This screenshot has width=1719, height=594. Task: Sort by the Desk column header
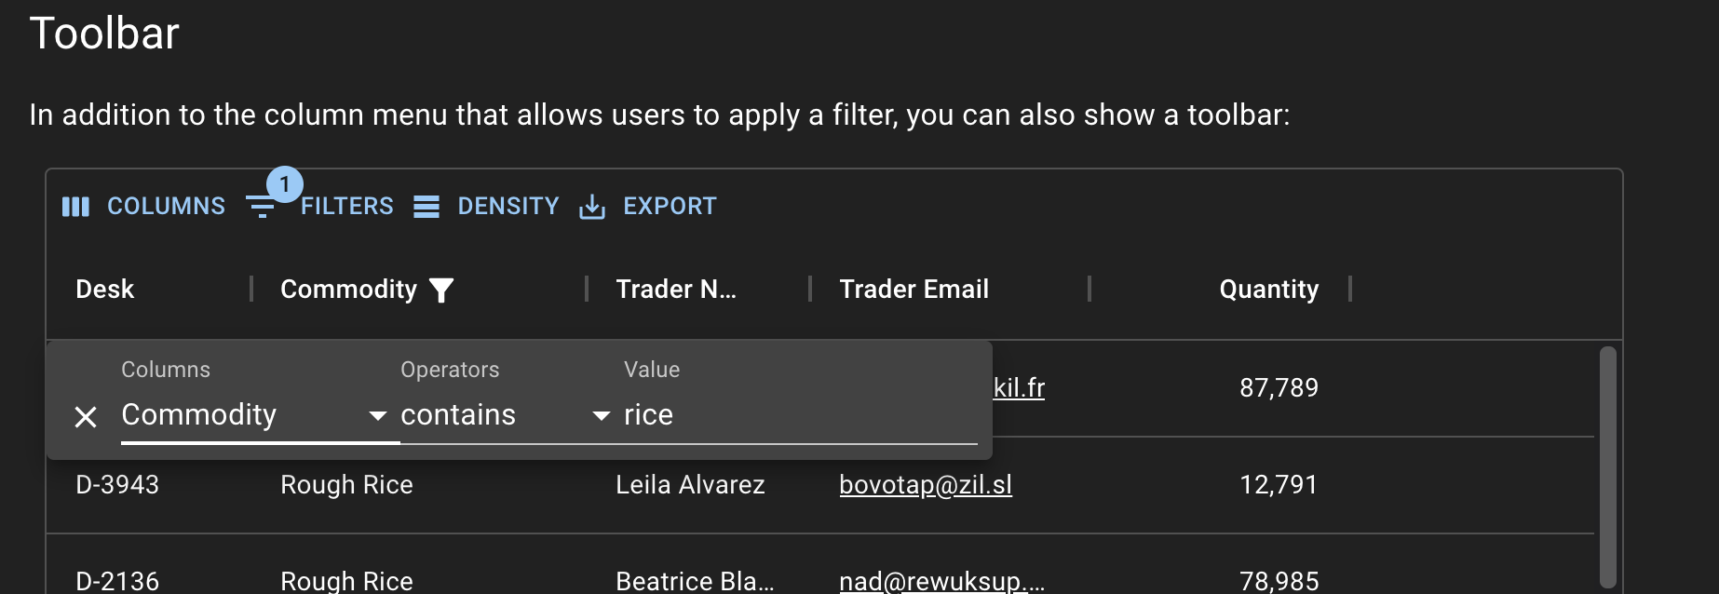coord(104,290)
